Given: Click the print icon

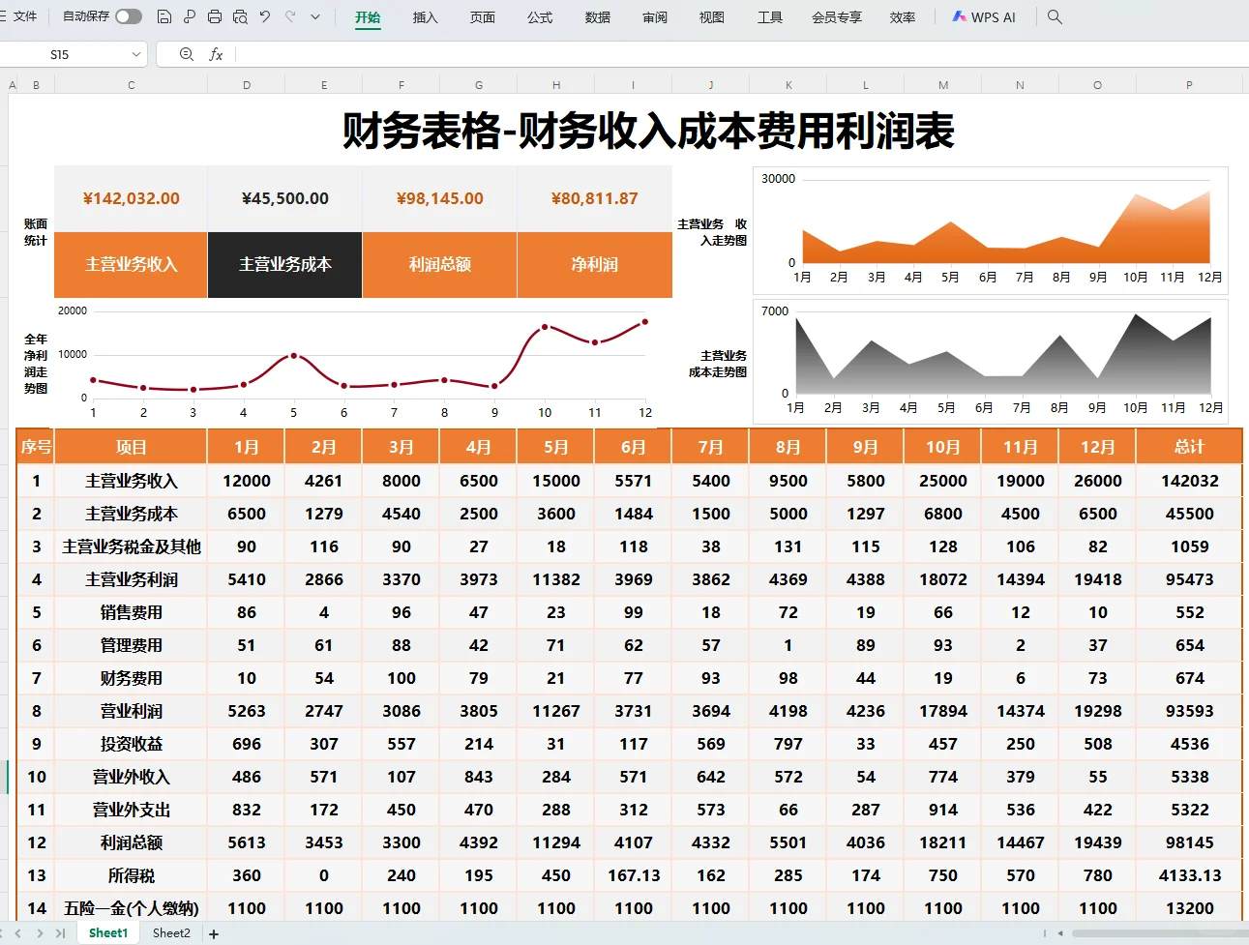Looking at the screenshot, I should 215,16.
